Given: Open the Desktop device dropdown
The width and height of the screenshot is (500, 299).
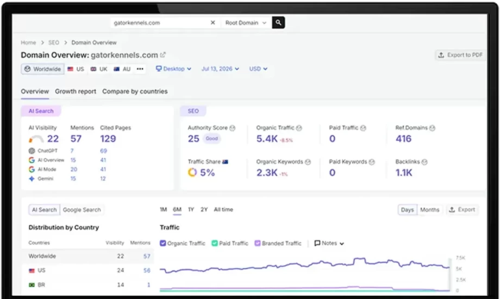Looking at the screenshot, I should click(x=173, y=69).
